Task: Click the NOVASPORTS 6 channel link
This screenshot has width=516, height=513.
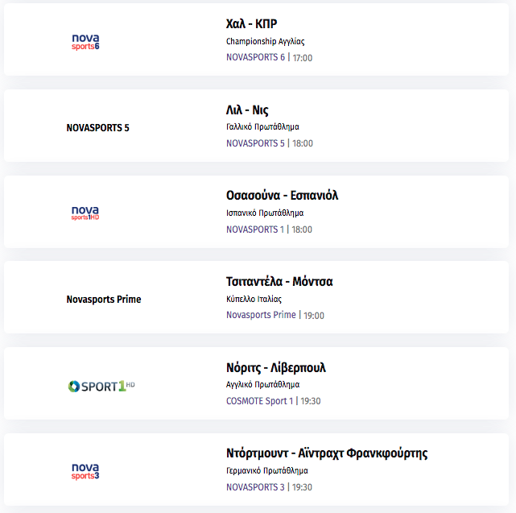Action: tap(255, 57)
